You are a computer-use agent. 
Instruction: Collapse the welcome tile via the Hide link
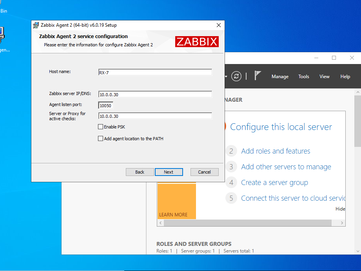tap(340, 209)
